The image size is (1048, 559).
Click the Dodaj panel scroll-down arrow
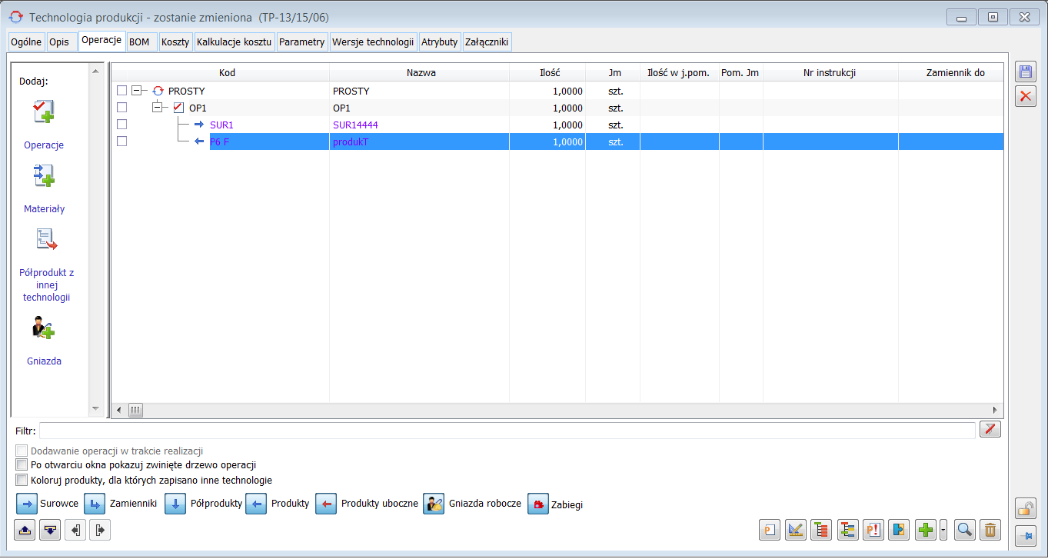[x=96, y=408]
